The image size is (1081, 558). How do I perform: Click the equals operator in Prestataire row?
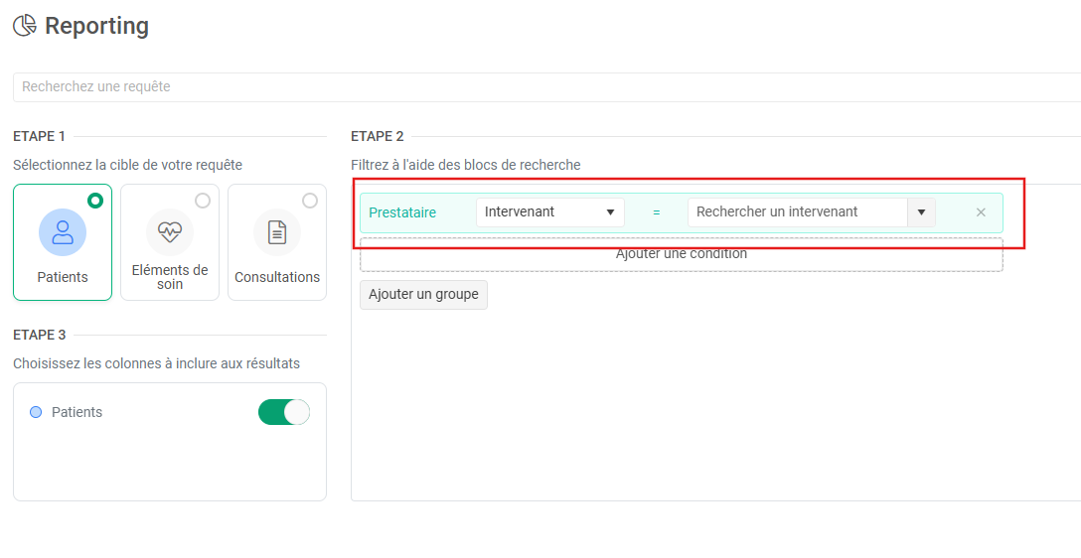(x=656, y=212)
